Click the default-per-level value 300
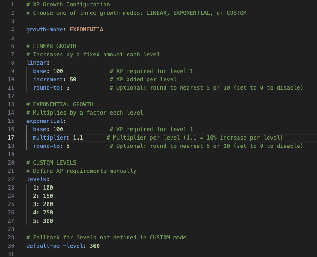The image size is (317, 257). (95, 246)
